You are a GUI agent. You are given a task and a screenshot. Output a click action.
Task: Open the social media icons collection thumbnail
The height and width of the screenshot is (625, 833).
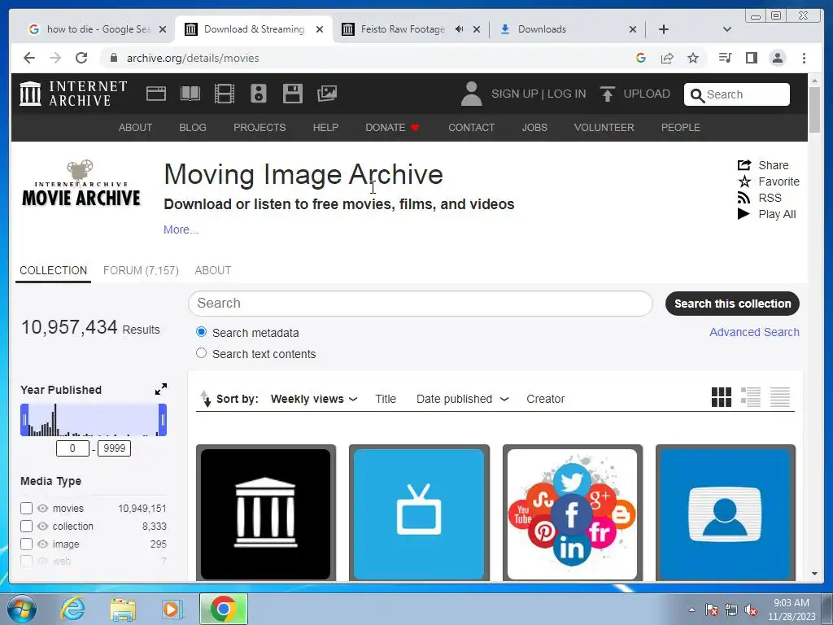pos(572,514)
